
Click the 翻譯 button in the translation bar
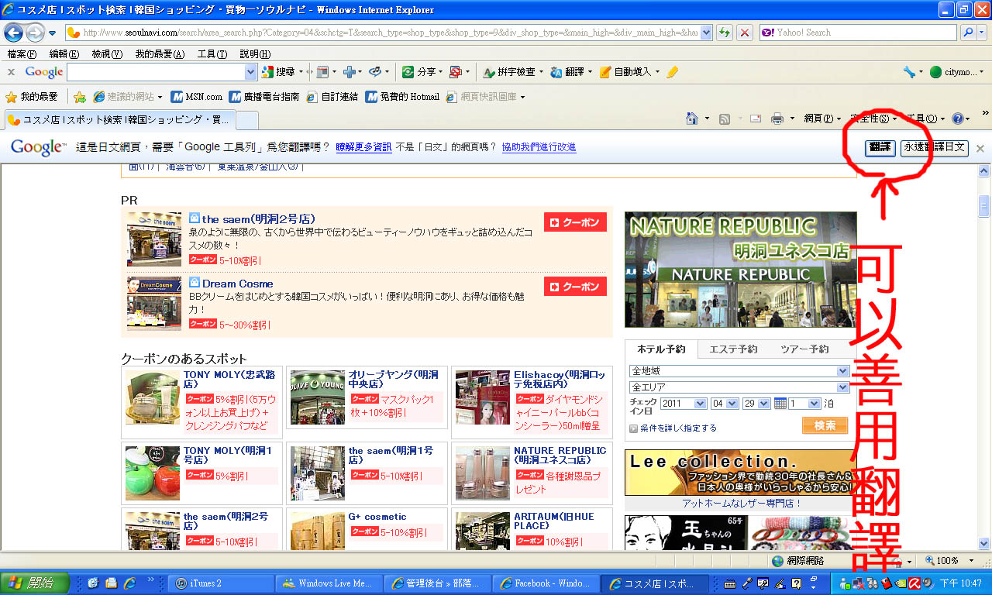(x=880, y=147)
